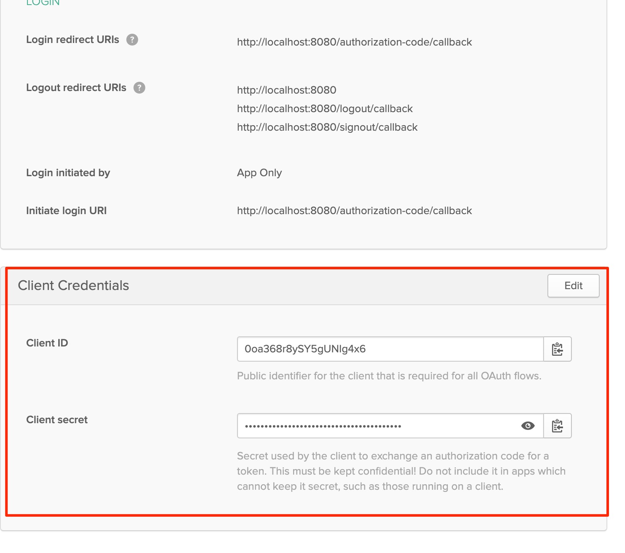This screenshot has width=625, height=553.
Task: Click inside the masked Client secret field
Action: (380, 426)
